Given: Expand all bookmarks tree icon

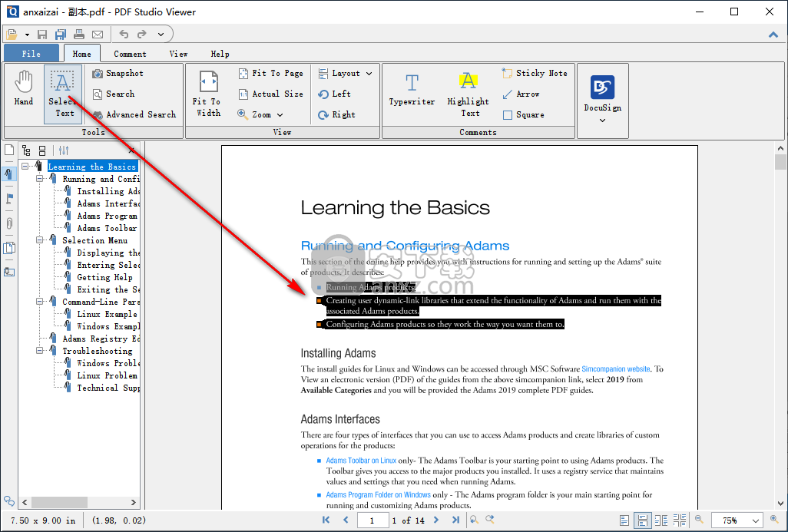Looking at the screenshot, I should tap(26, 150).
